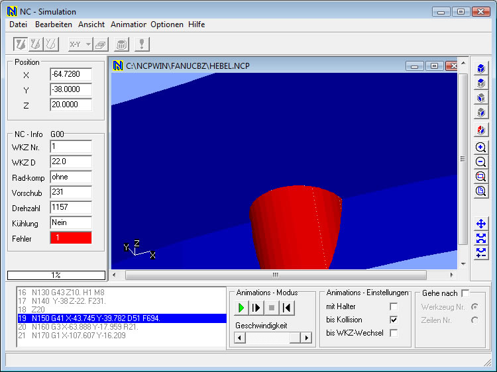The width and height of the screenshot is (497, 372).
Task: Click the zoom page magnifier icon
Action: click(x=481, y=191)
